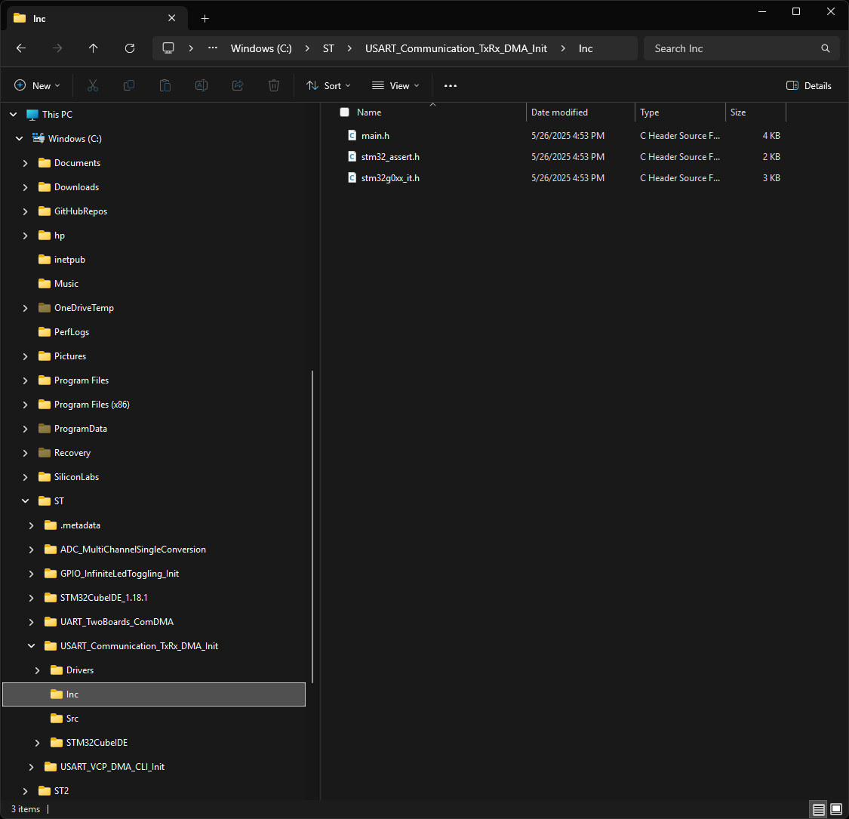The width and height of the screenshot is (849, 819).
Task: Switch to large thumbnails via the status bar toggle
Action: tap(835, 808)
